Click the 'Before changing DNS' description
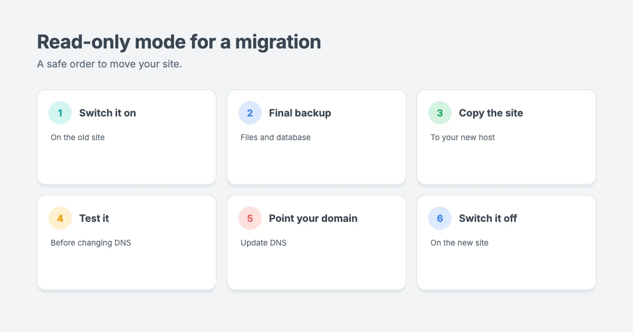The height and width of the screenshot is (332, 633). pyautogui.click(x=91, y=242)
